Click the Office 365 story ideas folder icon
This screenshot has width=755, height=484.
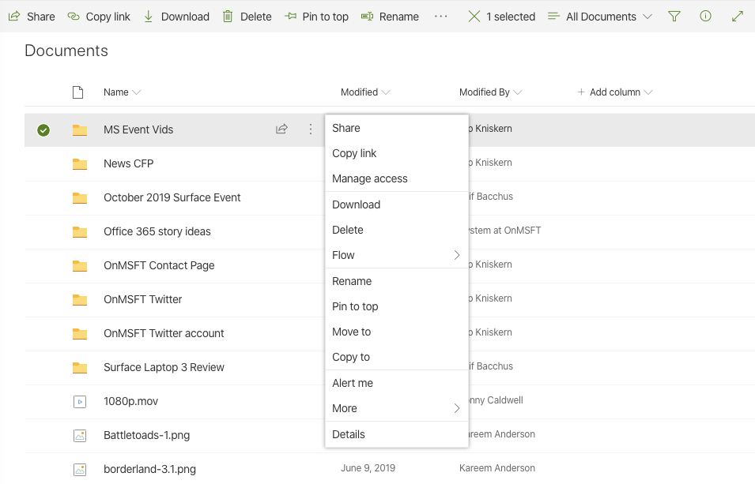coord(80,231)
